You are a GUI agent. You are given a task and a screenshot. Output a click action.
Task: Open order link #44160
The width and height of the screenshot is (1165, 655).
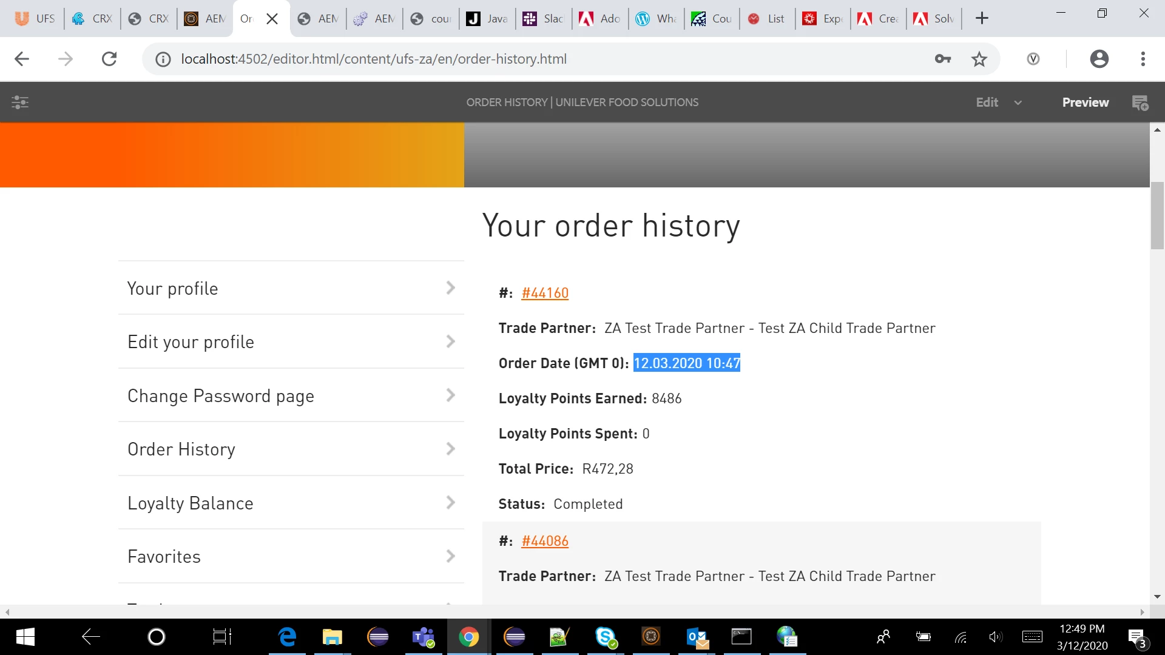click(544, 293)
